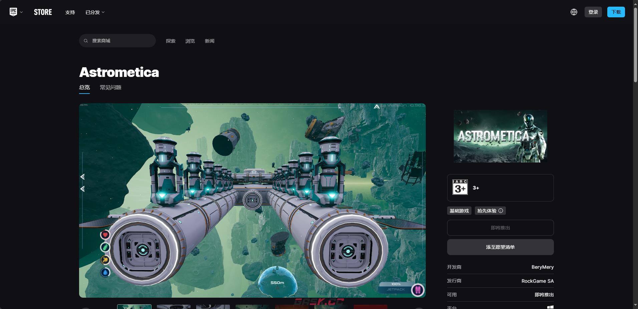This screenshot has height=309, width=638.
Task: Click the 开发商 developer label
Action: pyautogui.click(x=454, y=267)
